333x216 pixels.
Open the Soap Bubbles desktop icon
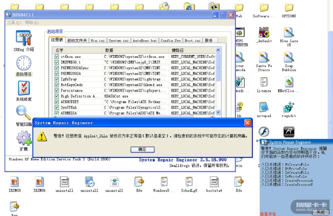click(289, 57)
